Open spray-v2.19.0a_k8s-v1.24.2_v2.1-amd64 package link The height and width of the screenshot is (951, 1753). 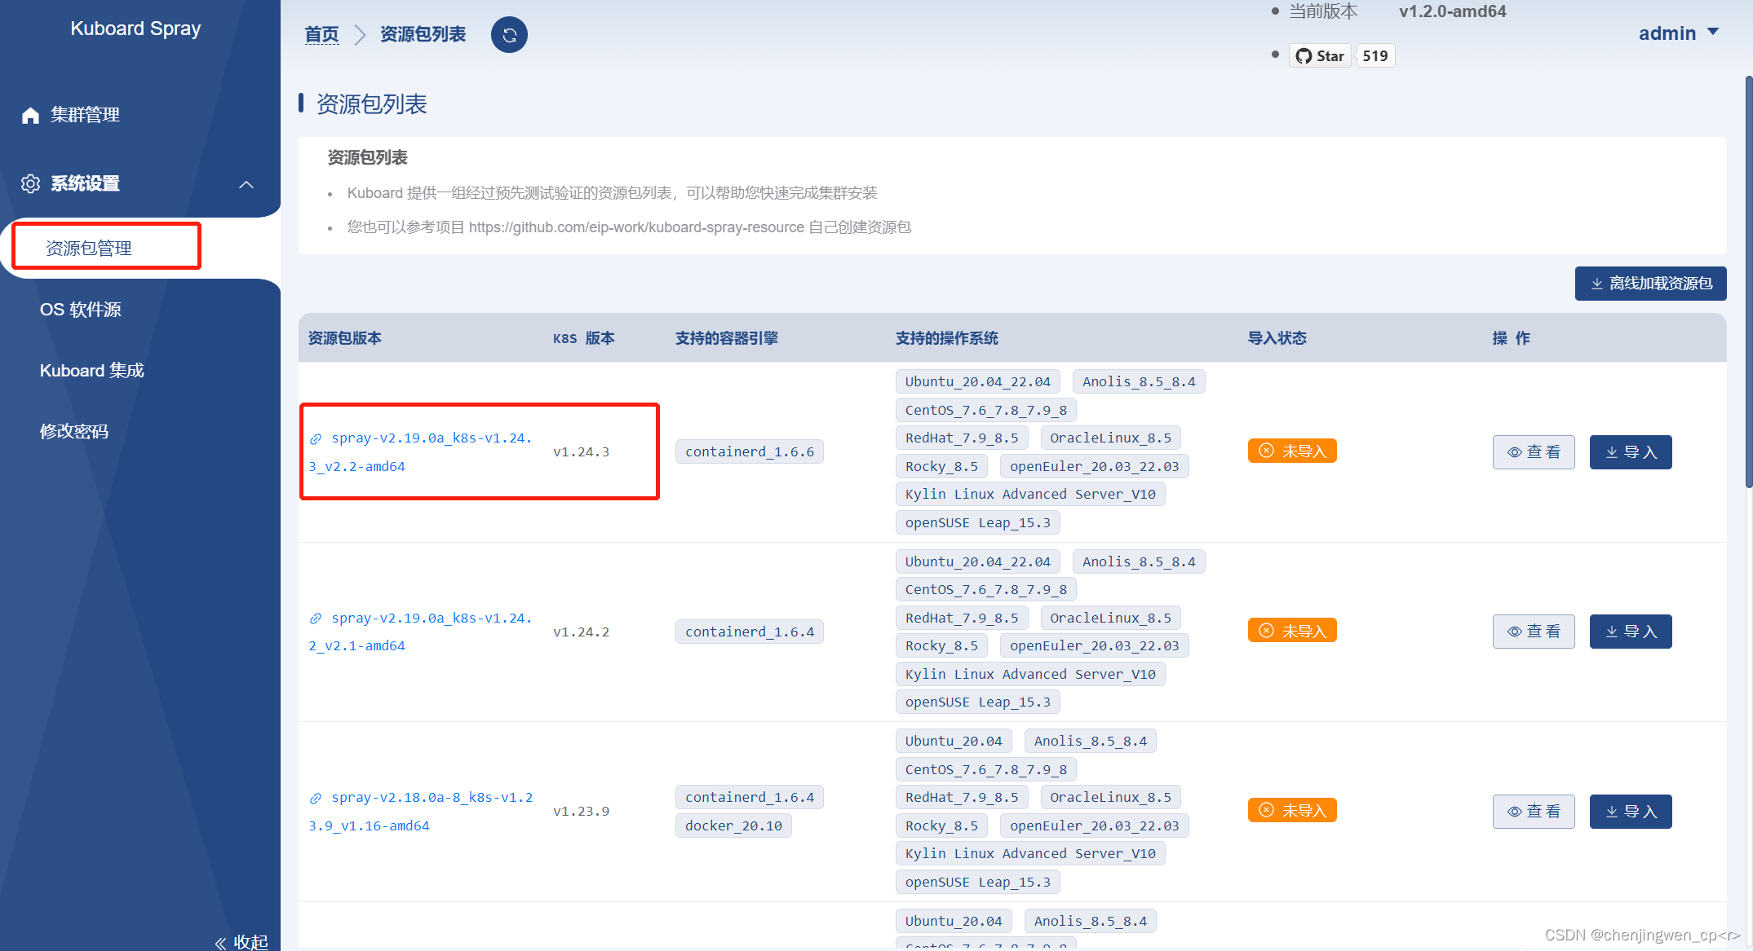pos(420,632)
